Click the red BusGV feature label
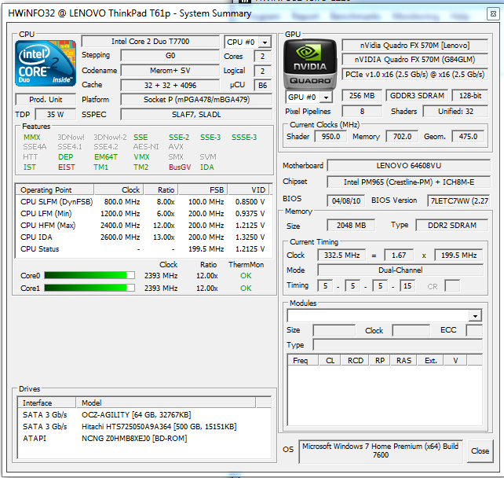This screenshot has height=478, width=504. tap(180, 167)
